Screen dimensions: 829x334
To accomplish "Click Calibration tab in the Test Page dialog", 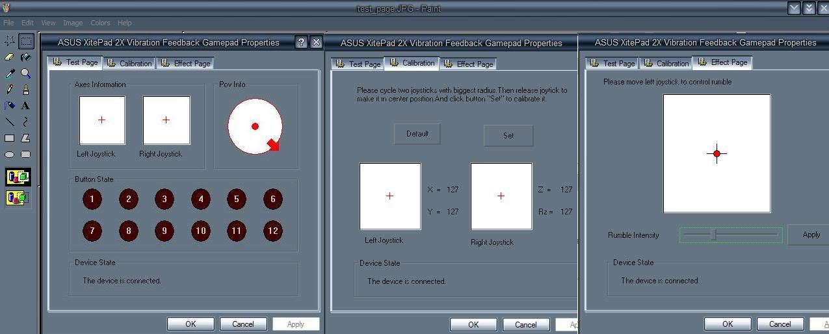I will point(129,63).
